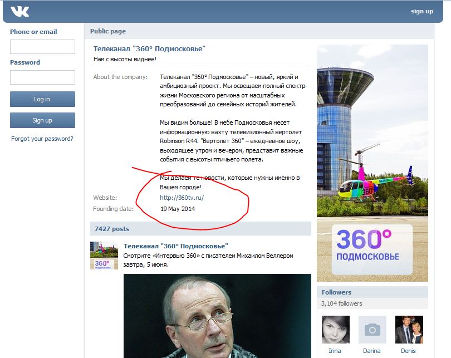Viewport: 451px width, 358px height.
Task: Open the helicopter community cover image
Action: tap(372, 163)
